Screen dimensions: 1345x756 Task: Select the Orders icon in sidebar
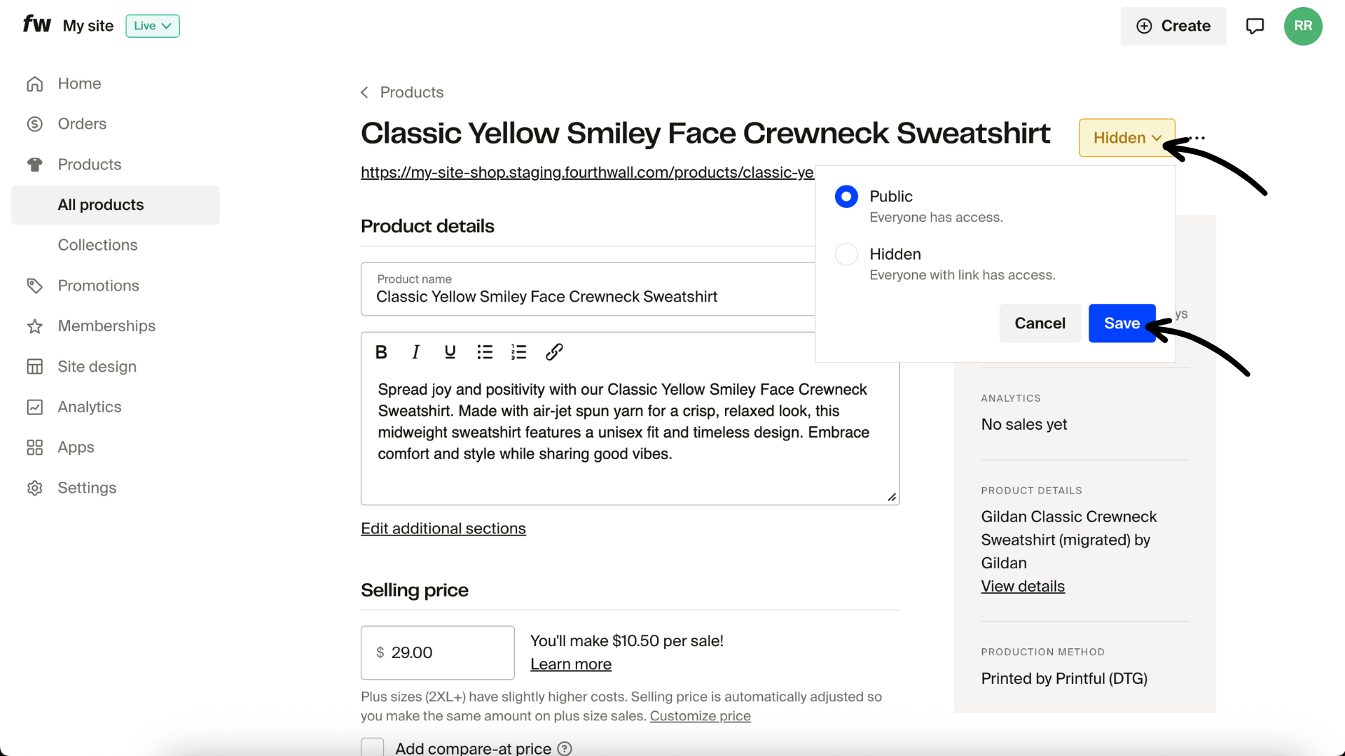pyautogui.click(x=35, y=123)
